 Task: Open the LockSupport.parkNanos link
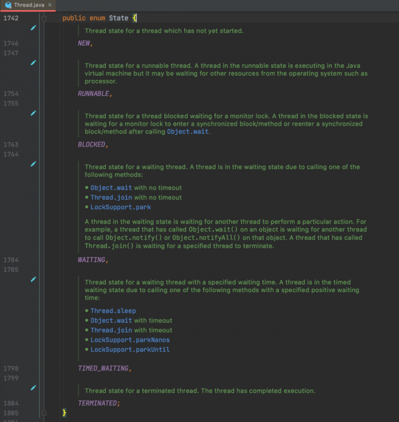(x=130, y=340)
